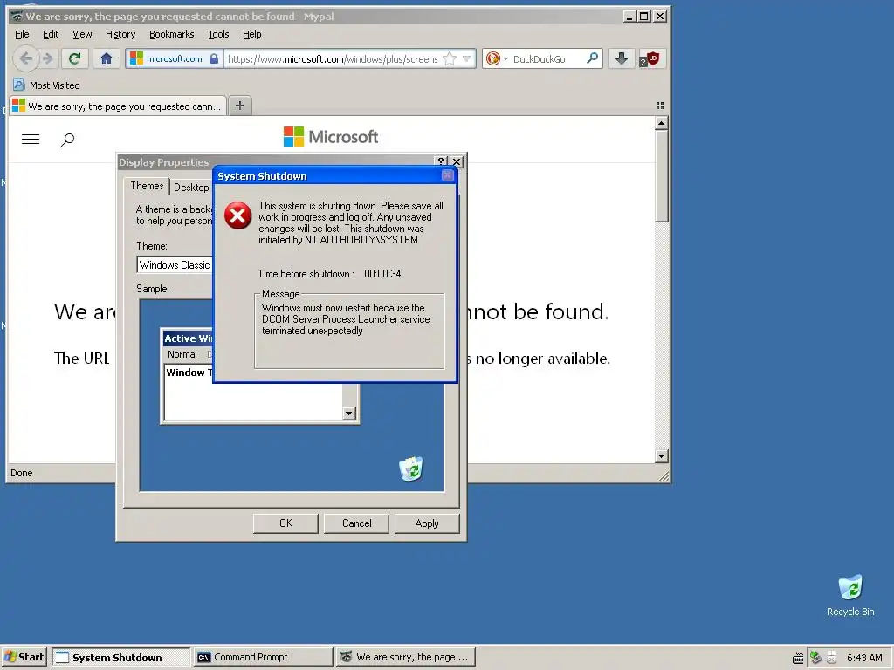Click the taskbar clock showing 6:43 AM
894x670 pixels.
tap(864, 658)
